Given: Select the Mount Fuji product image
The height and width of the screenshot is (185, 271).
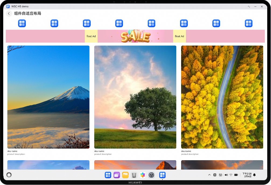Looking at the screenshot, I should (x=48, y=97).
